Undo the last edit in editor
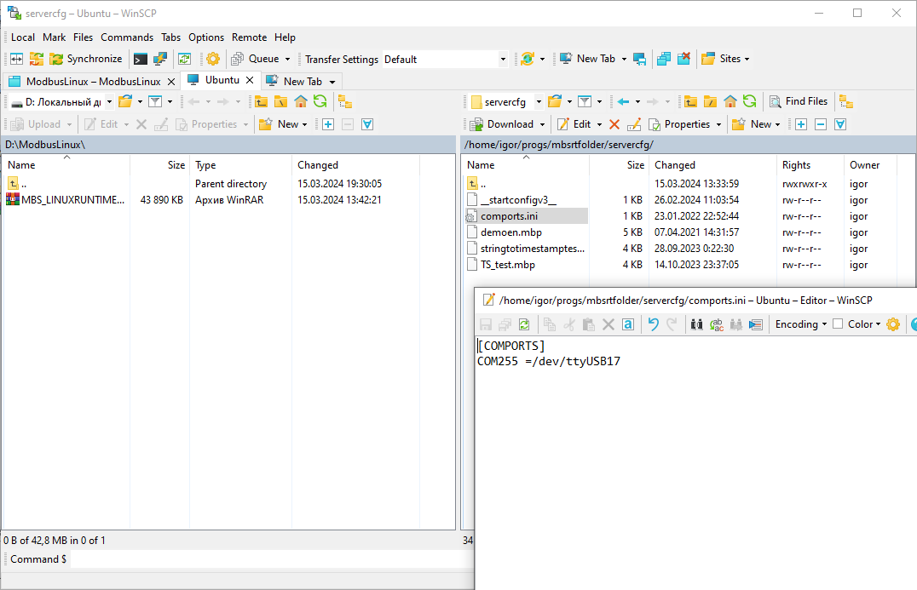The image size is (917, 590). click(x=653, y=324)
